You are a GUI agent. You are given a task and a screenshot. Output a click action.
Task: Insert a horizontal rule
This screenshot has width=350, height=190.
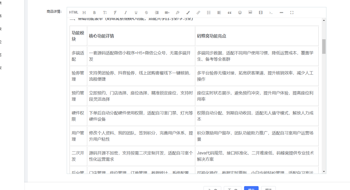click(x=281, y=12)
